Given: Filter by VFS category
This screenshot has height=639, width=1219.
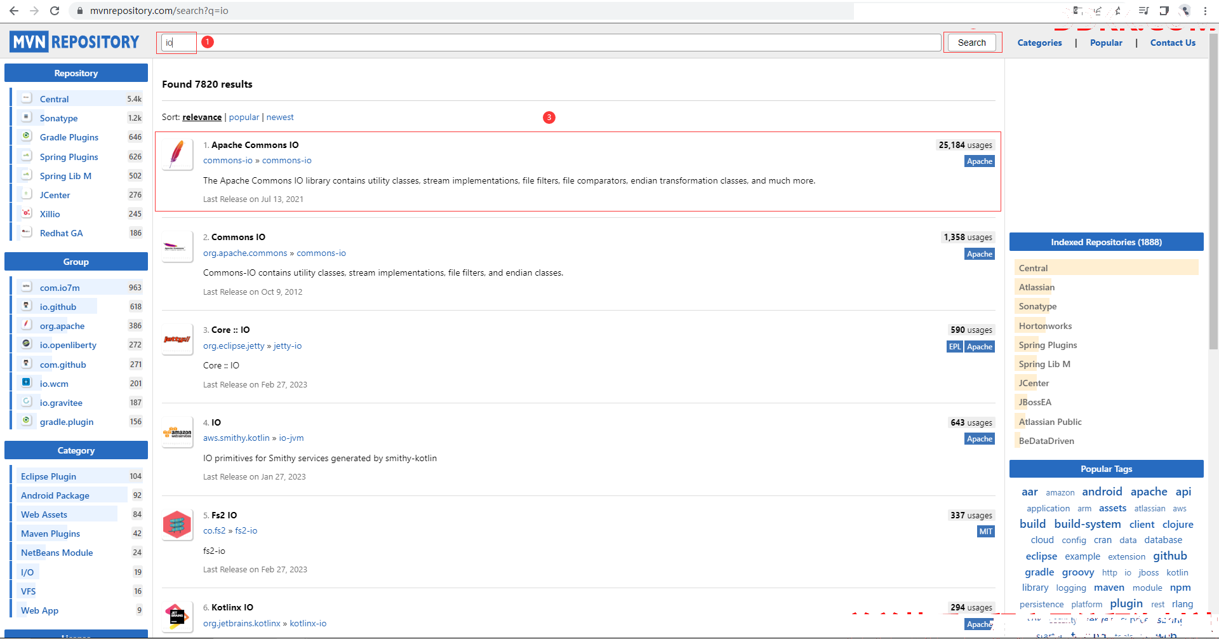Looking at the screenshot, I should 28,591.
